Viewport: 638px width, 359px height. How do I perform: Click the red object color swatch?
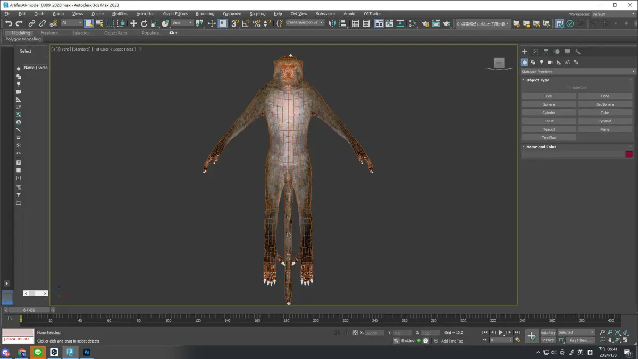[629, 154]
